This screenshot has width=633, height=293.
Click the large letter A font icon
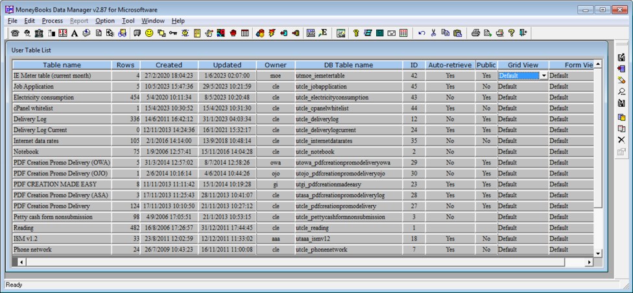[x=75, y=33]
